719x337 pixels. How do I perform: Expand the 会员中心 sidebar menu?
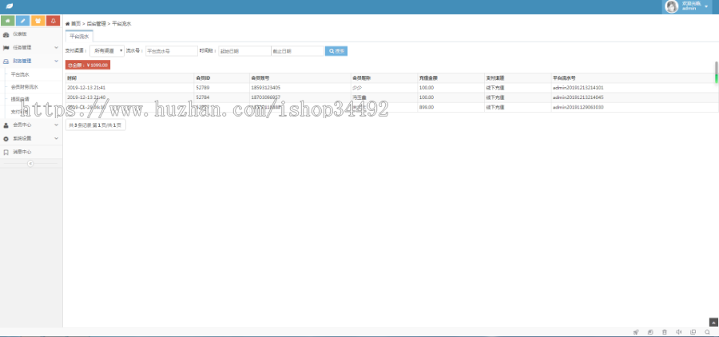point(30,125)
